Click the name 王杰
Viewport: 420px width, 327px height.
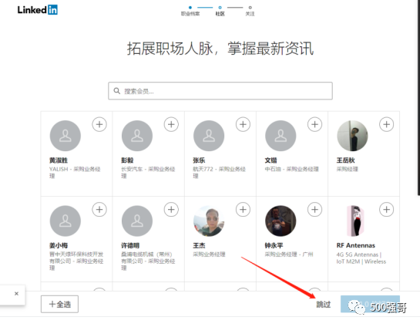tap(199, 245)
